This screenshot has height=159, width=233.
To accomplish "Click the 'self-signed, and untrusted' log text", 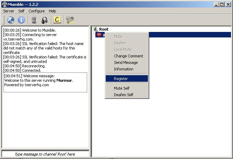I will 25,61.
